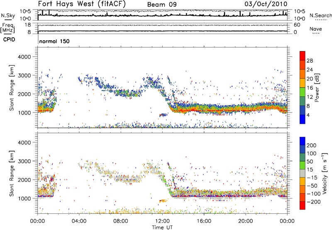Click the '28' tick on Power colorbar
Viewport: 332px width, 230px height.
coord(310,61)
